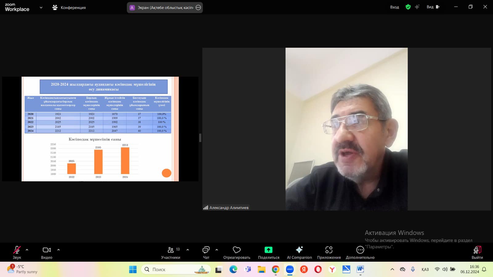Open Microsoft Word from taskbar
493x277 pixels.
(x=360, y=269)
